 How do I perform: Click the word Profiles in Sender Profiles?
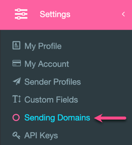[67, 82]
